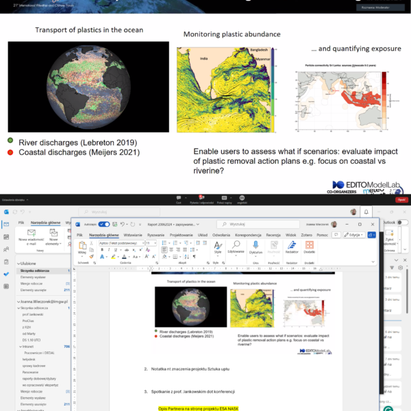Create Nowa wiadomość e-mail in Outlook

[x=32, y=238]
